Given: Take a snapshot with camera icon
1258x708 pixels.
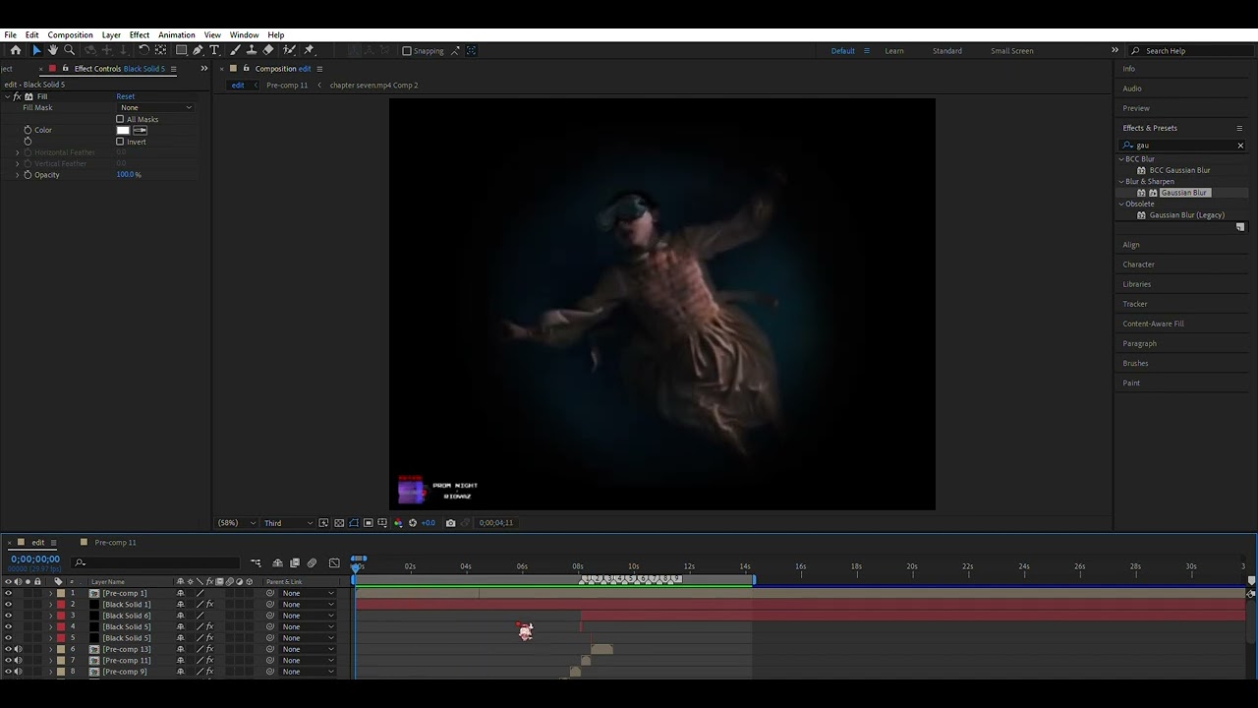Looking at the screenshot, I should click(450, 523).
